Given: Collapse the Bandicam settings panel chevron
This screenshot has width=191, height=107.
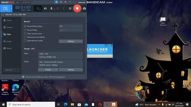Looking at the screenshot, I should click(x=84, y=15).
